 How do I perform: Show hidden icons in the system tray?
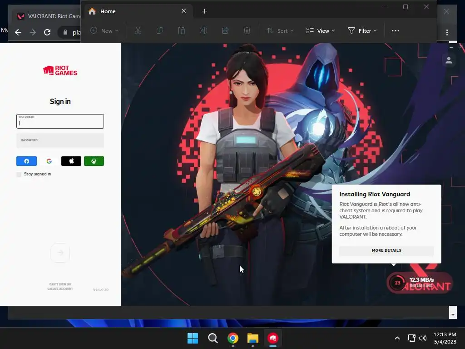pos(397,338)
